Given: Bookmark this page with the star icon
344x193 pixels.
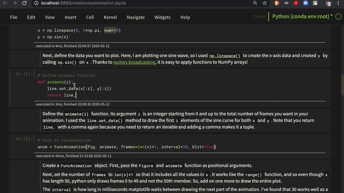Looking at the screenshot, I should click(265, 3).
